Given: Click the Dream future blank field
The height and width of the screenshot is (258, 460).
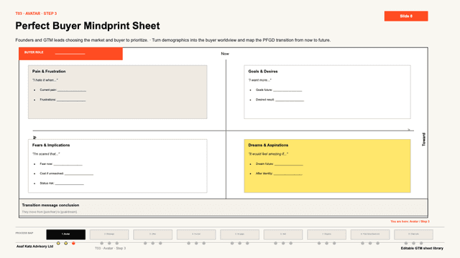Looking at the screenshot, I should coord(289,164).
